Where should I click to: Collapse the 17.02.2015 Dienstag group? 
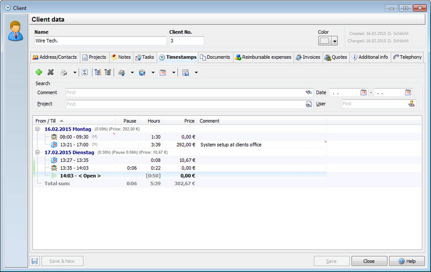coord(37,152)
